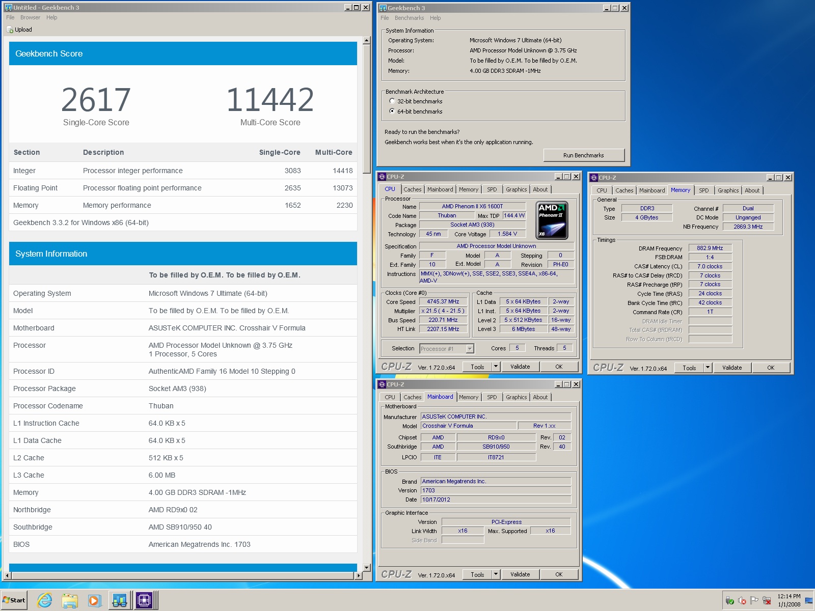Click the safely remove hardware tray icon
The width and height of the screenshot is (815, 611).
tap(730, 601)
